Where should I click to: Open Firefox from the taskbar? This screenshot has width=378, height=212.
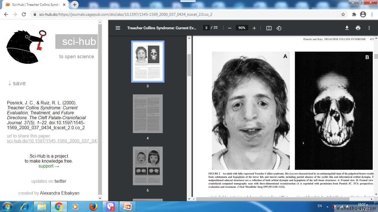[93, 206]
